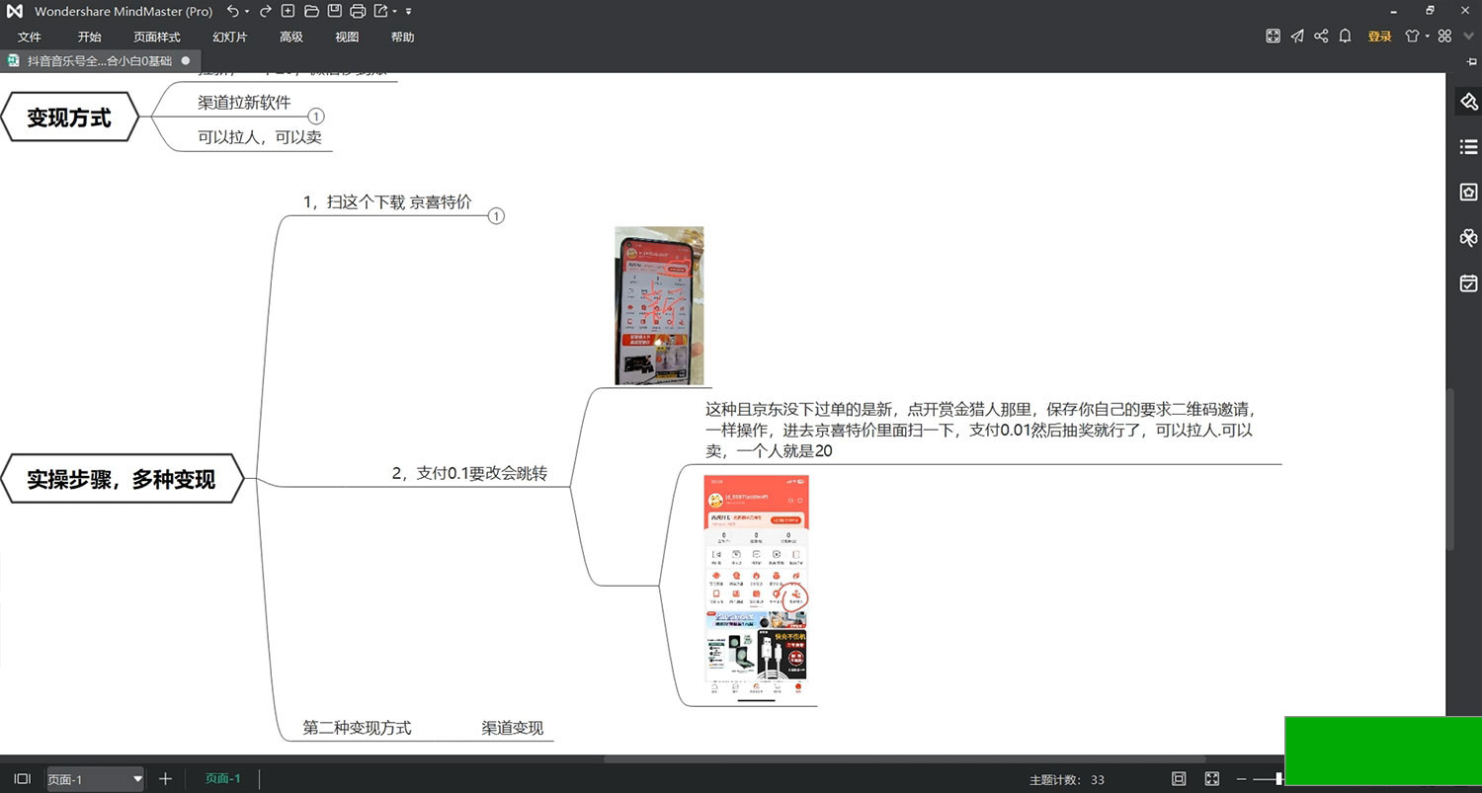Image resolution: width=1482 pixels, height=793 pixels.
Task: Create a new document with the plus icon
Action: pyautogui.click(x=288, y=11)
